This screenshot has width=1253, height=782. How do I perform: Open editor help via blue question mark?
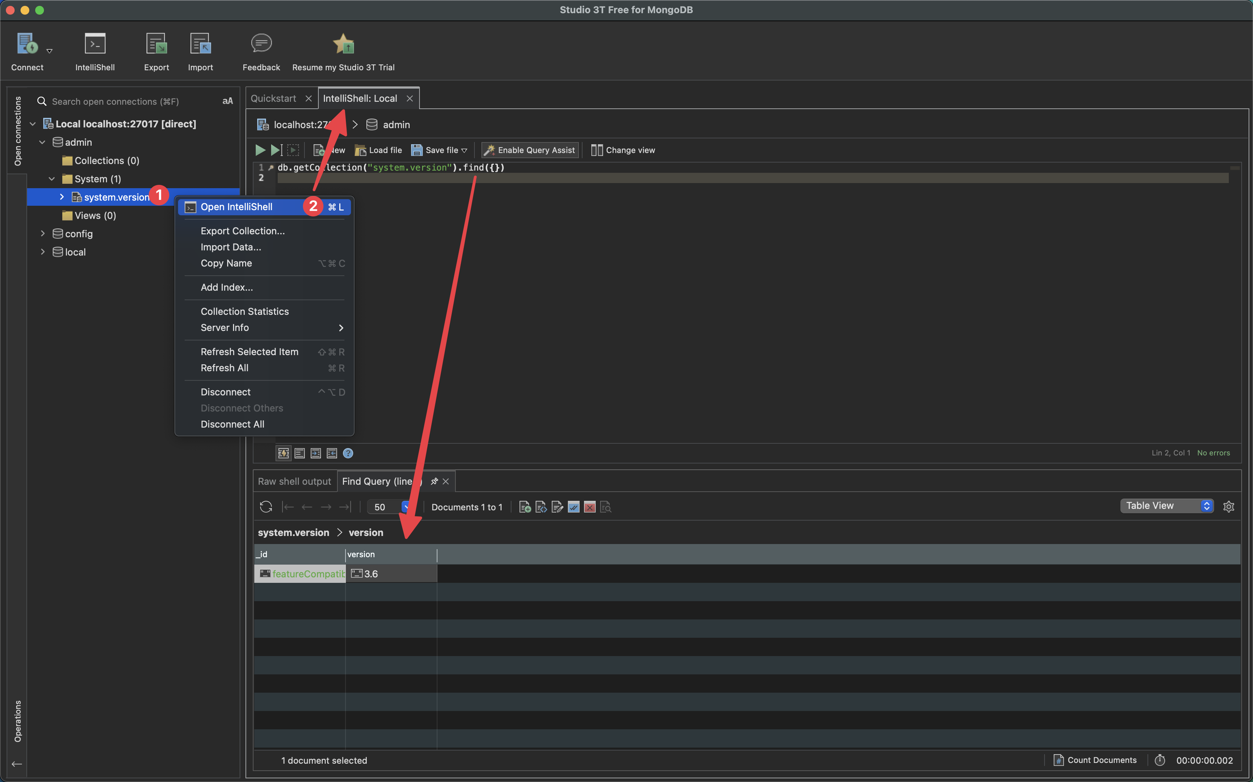tap(348, 453)
